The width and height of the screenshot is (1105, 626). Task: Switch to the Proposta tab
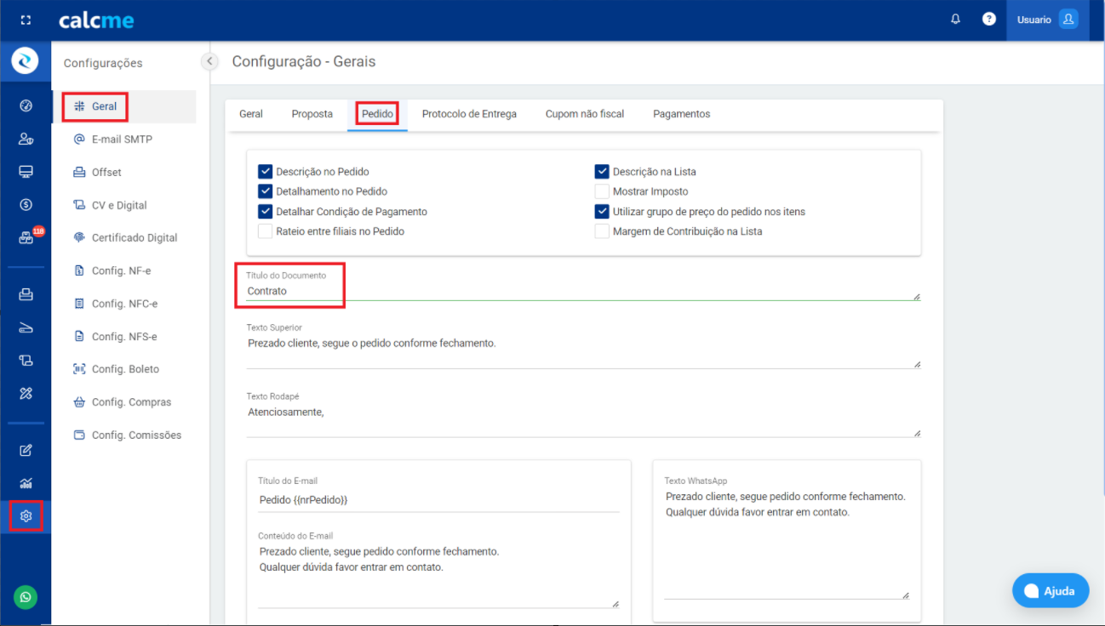coord(312,114)
